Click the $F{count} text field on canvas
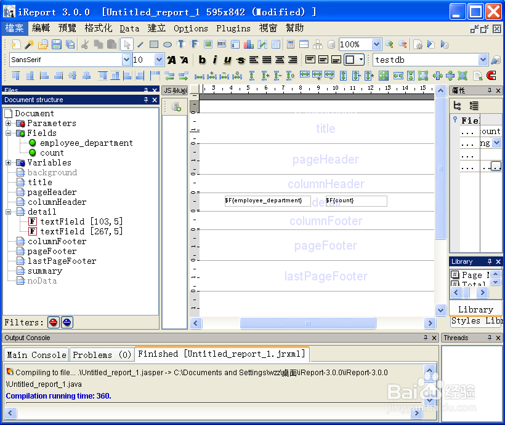Image resolution: width=505 pixels, height=425 pixels. [x=356, y=201]
